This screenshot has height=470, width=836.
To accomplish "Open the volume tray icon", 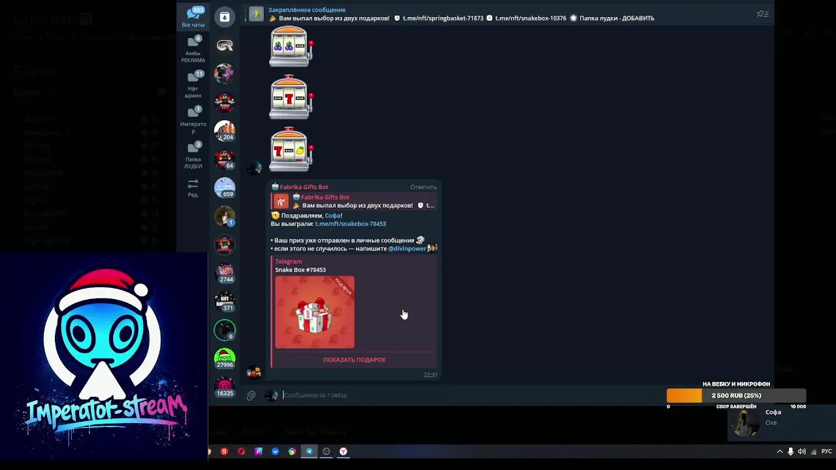I will (x=801, y=452).
